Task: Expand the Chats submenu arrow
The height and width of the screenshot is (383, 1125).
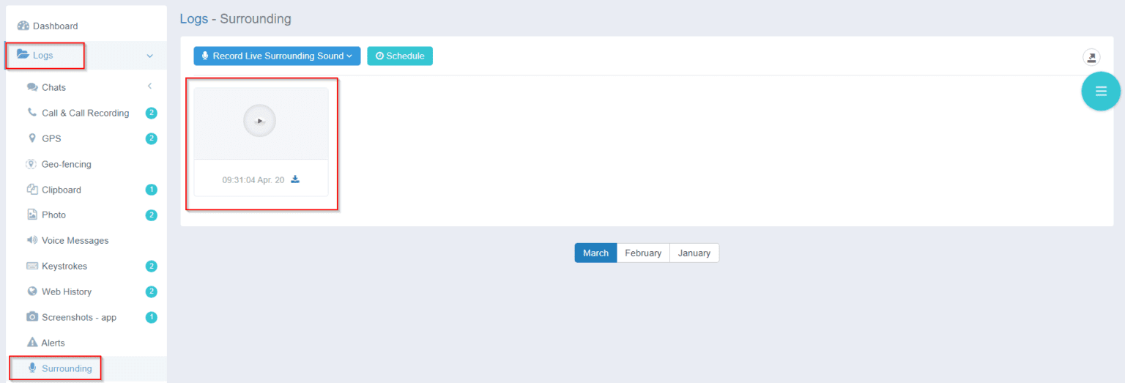Action: coord(149,86)
